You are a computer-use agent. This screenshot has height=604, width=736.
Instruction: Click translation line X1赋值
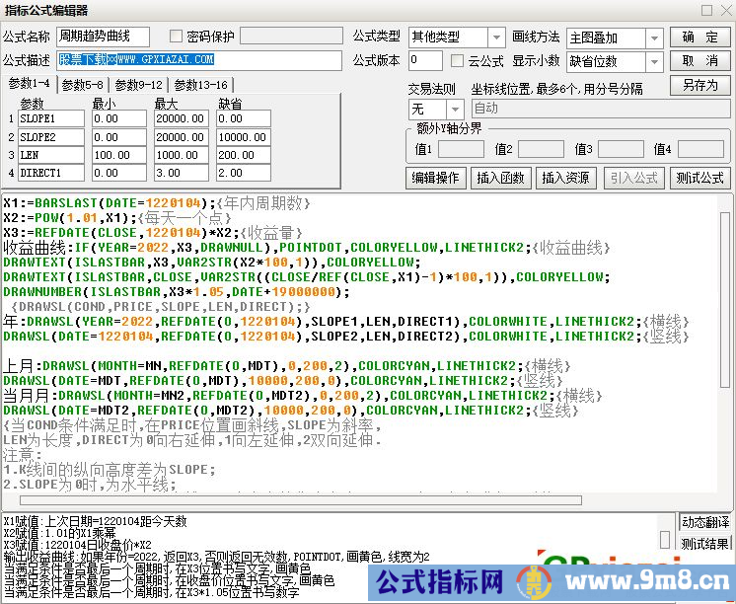(x=96, y=521)
